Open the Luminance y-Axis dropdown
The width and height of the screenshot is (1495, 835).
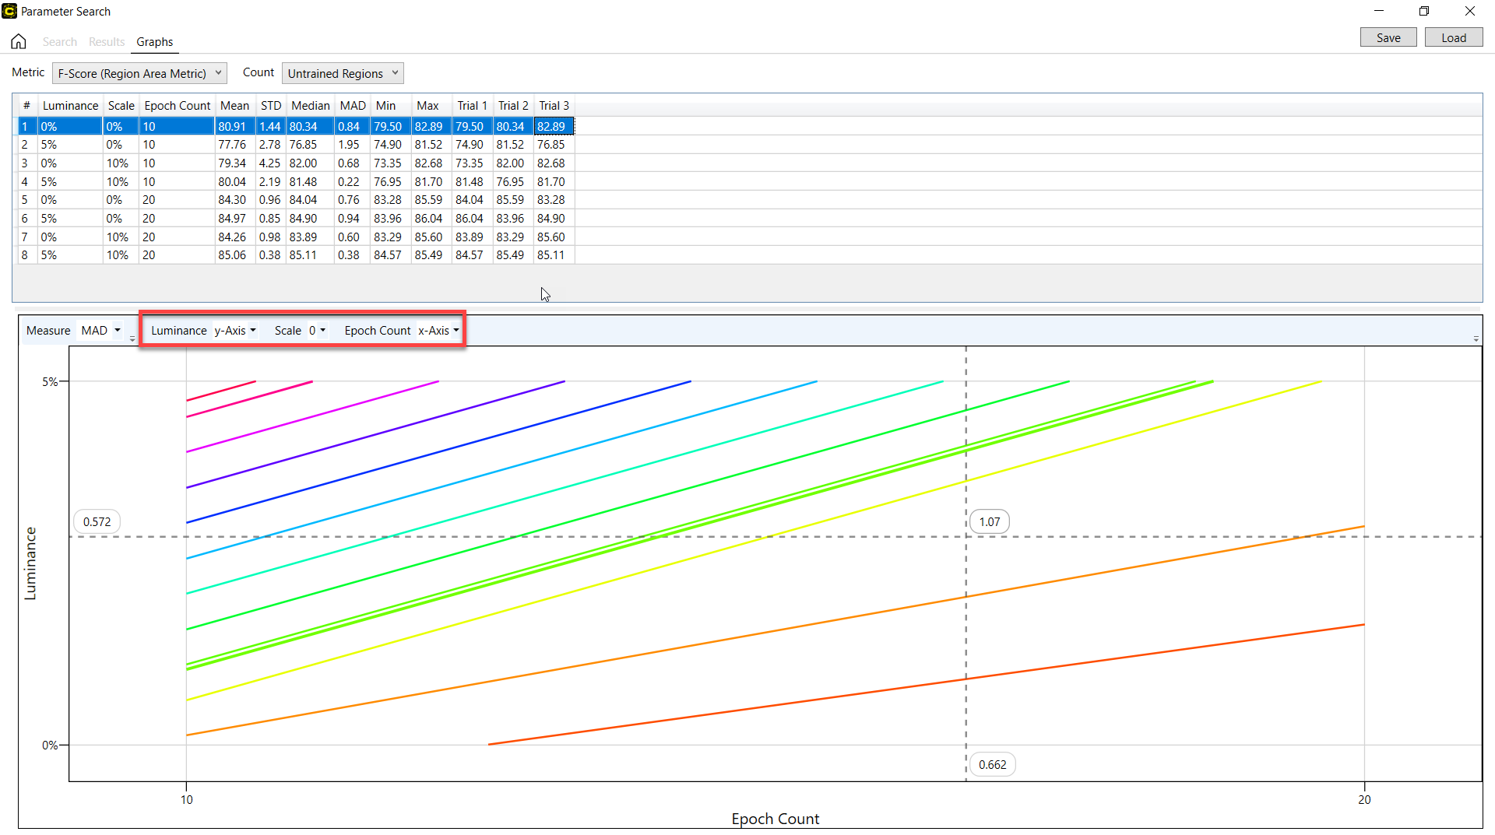click(235, 331)
